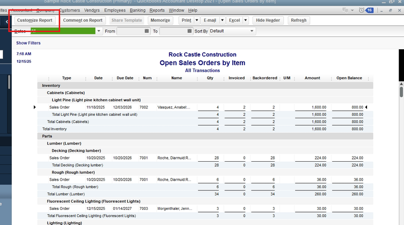This screenshot has height=225, width=404.
Task: Click the Print button
Action: click(186, 20)
